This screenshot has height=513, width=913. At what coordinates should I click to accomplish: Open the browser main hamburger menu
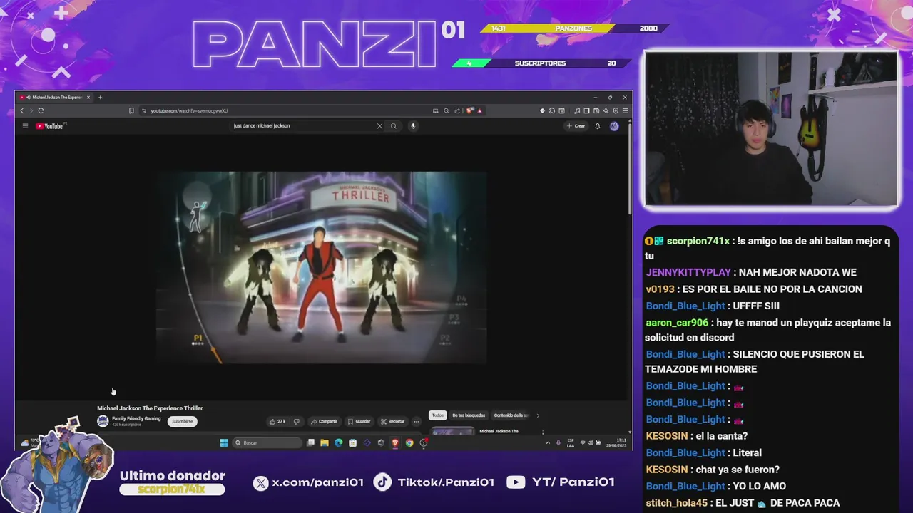(626, 110)
